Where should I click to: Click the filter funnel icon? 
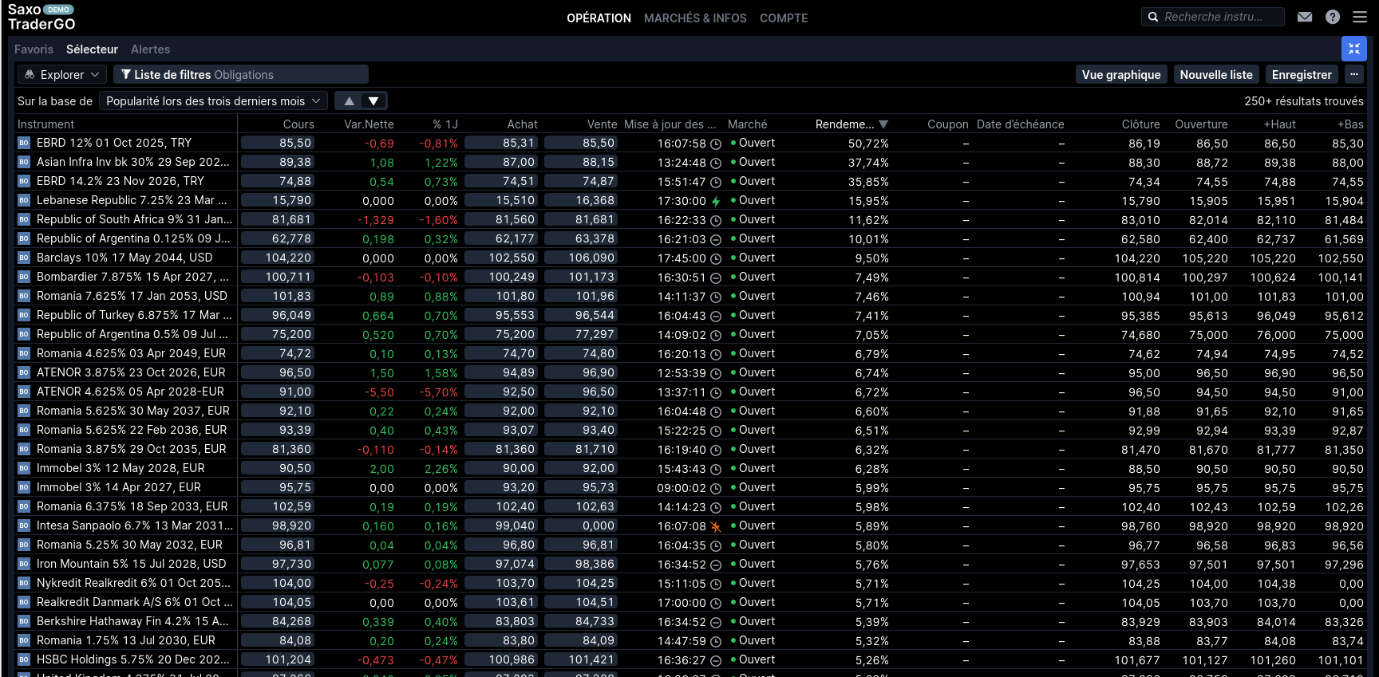click(126, 74)
